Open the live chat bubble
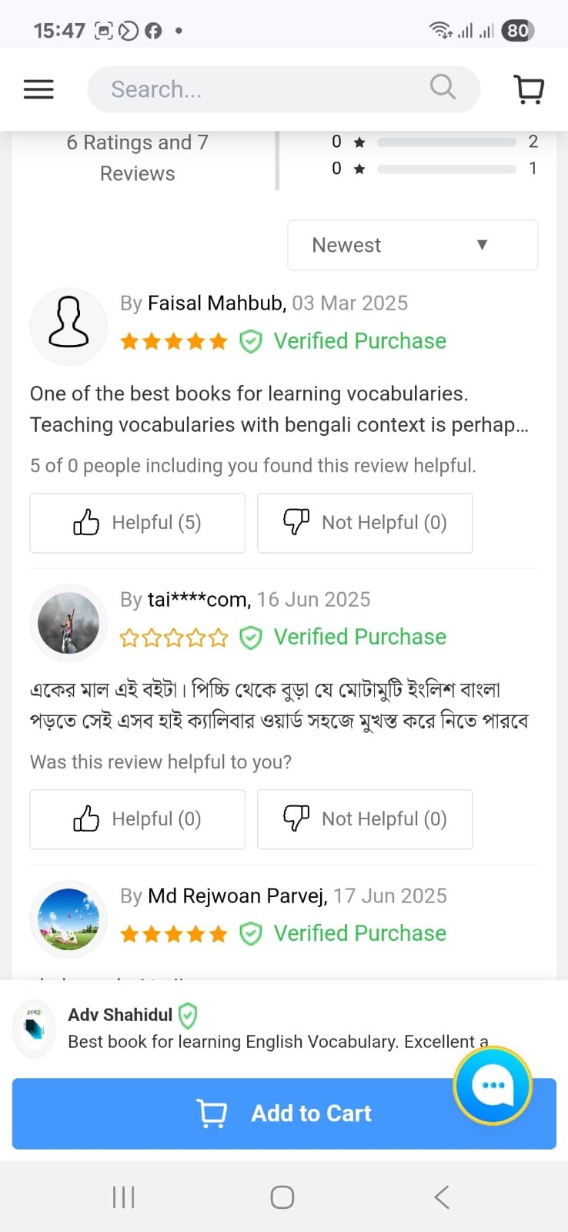The image size is (568, 1232). (493, 1086)
